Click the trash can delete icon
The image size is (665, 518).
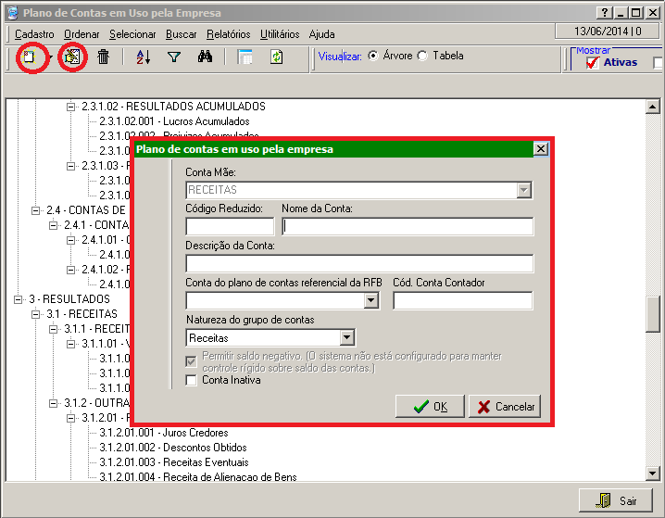(x=103, y=57)
